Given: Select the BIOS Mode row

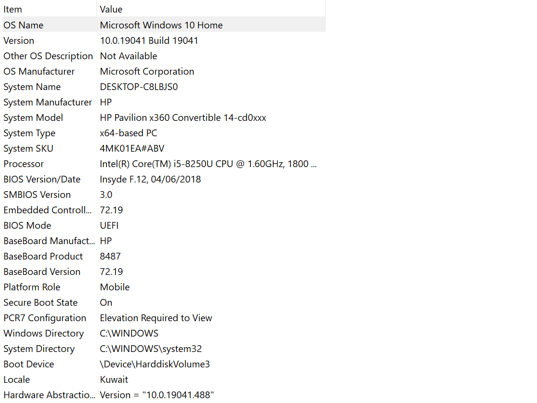Looking at the screenshot, I should click(x=164, y=225).
